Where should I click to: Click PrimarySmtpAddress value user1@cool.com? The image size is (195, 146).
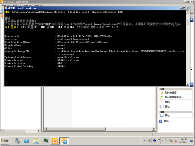point(68,57)
